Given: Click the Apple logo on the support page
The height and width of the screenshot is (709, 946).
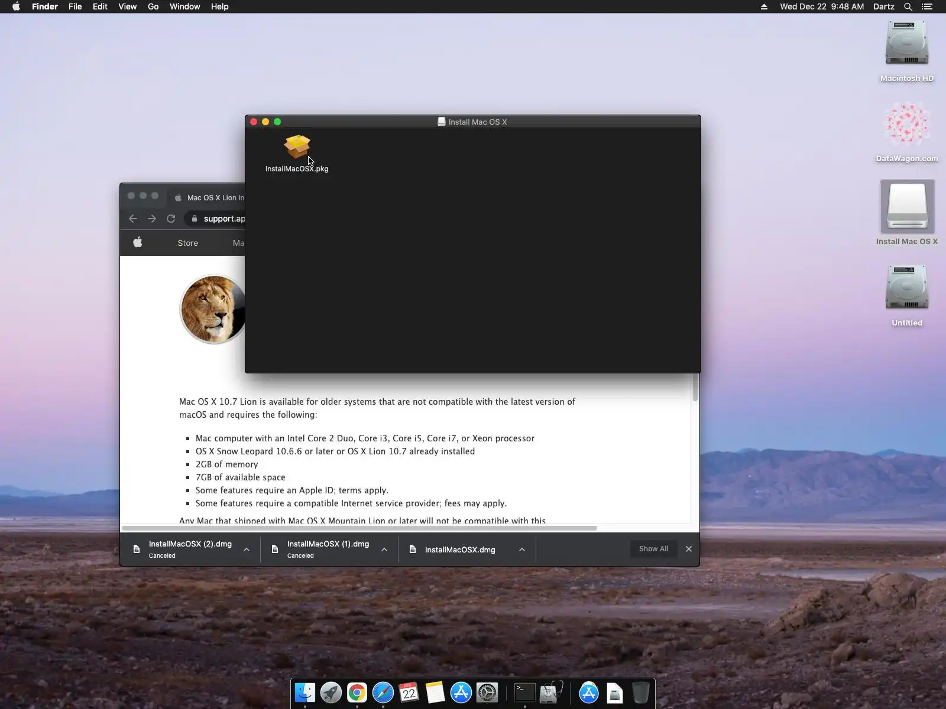Looking at the screenshot, I should 138,242.
